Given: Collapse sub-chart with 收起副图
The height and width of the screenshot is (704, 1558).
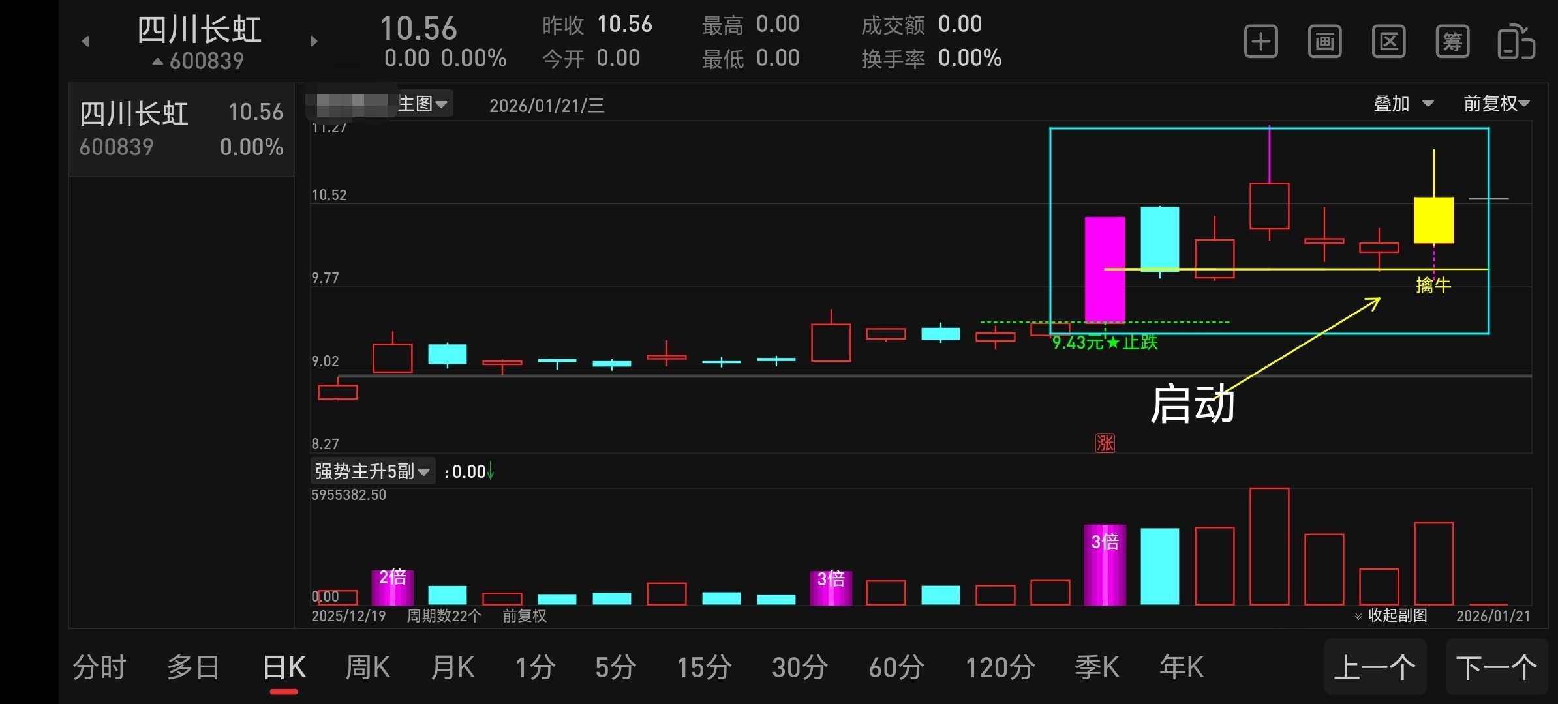Looking at the screenshot, I should (x=1391, y=615).
